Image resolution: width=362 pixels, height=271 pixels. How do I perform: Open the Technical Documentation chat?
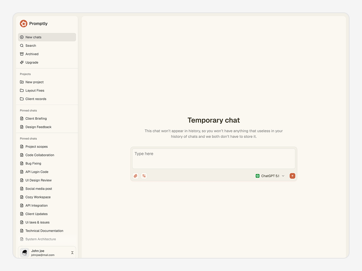(47, 231)
